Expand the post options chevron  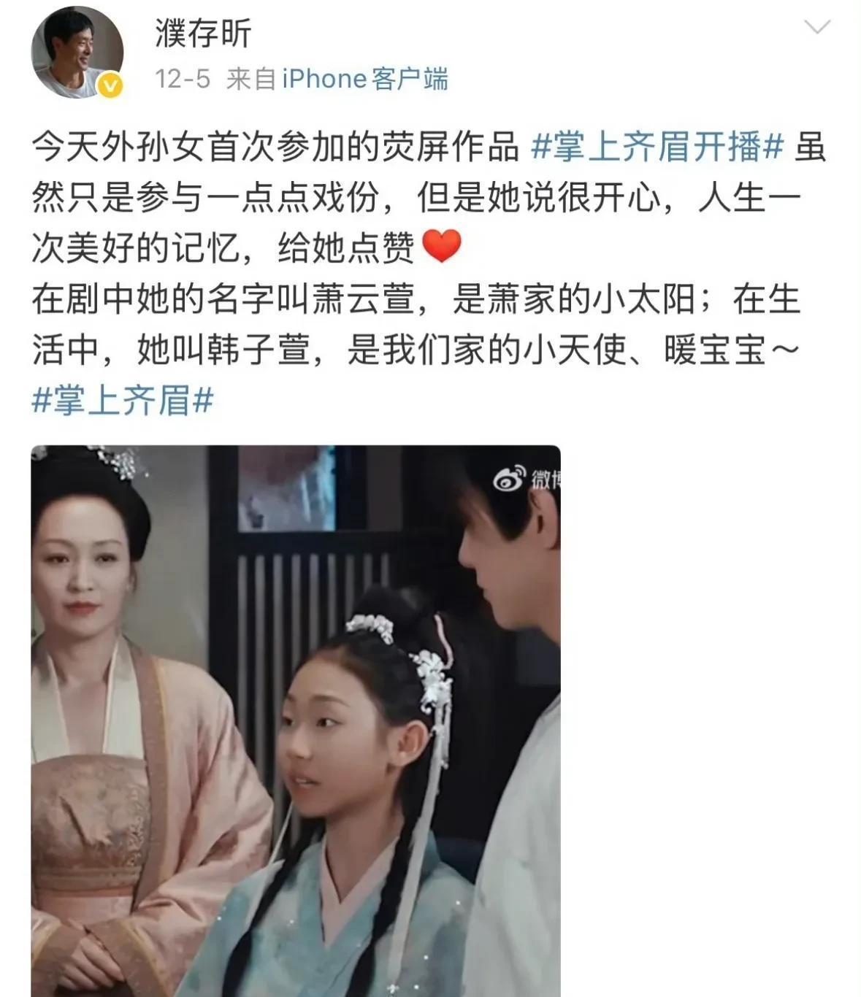click(816, 28)
